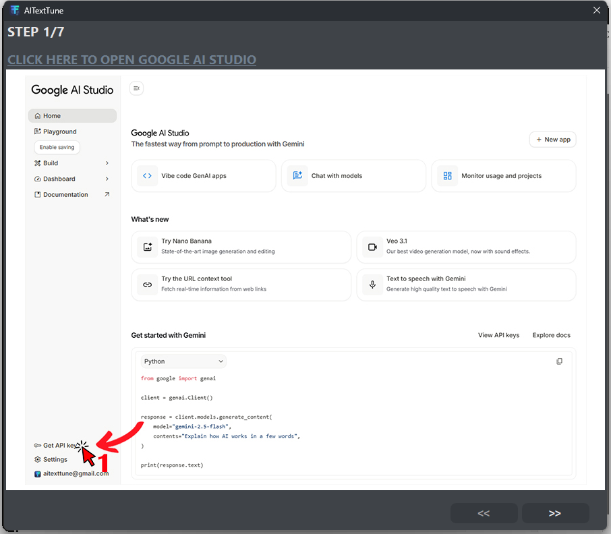Open the Veo 3.1 card
The width and height of the screenshot is (611, 534).
466,247
